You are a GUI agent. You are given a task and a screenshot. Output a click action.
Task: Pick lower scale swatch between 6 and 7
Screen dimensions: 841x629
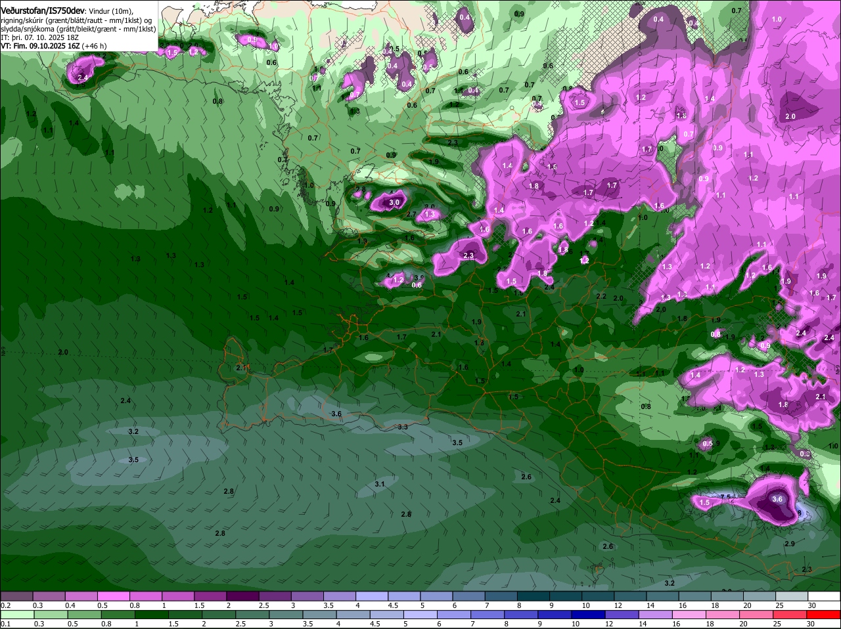click(x=453, y=614)
